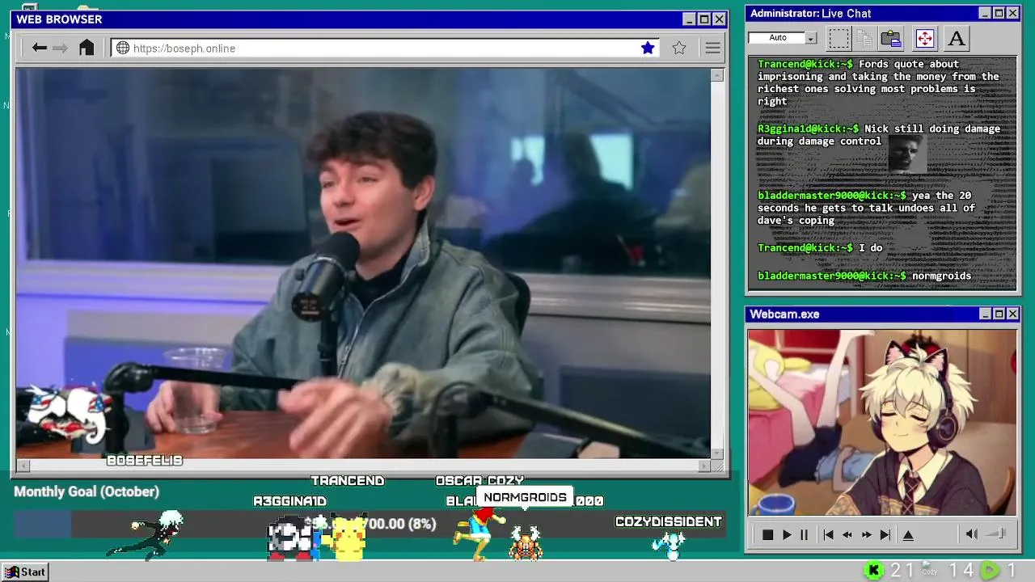The height and width of the screenshot is (582, 1035).
Task: Go back in the web browser
Action: pyautogui.click(x=39, y=48)
